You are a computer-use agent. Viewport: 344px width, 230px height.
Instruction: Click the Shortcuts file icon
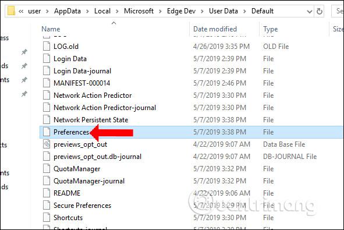click(x=47, y=218)
